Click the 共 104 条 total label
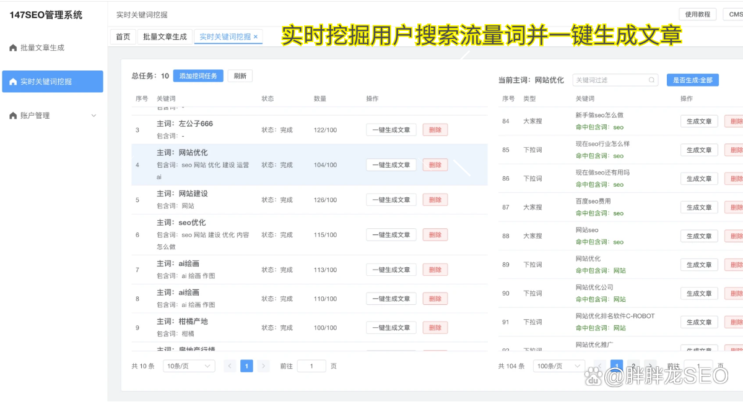The image size is (743, 402). coord(511,366)
